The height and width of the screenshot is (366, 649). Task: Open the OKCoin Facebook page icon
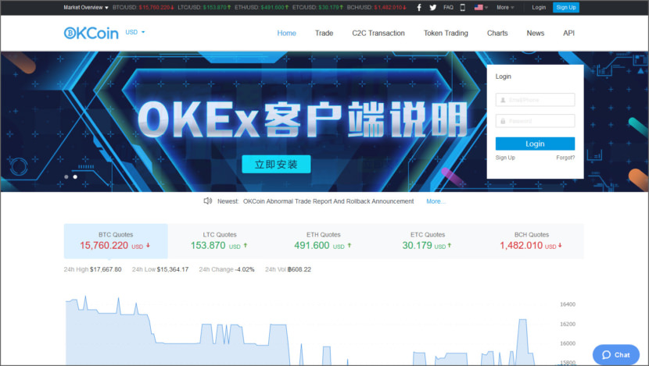[x=419, y=8]
